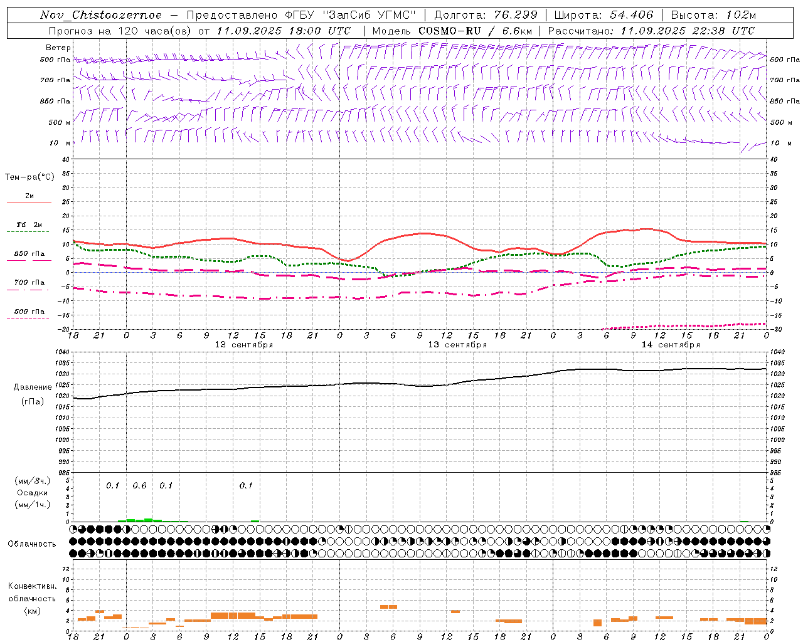Image resolution: width=803 pixels, height=642 pixels.
Task: Click the forecast start time 11.09.2025 18:00 UTC
Action: (284, 31)
